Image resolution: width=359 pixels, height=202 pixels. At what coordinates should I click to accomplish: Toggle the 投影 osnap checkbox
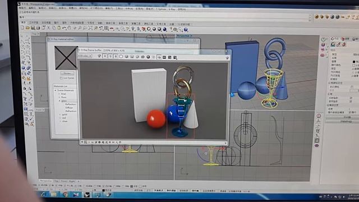click(x=132, y=186)
